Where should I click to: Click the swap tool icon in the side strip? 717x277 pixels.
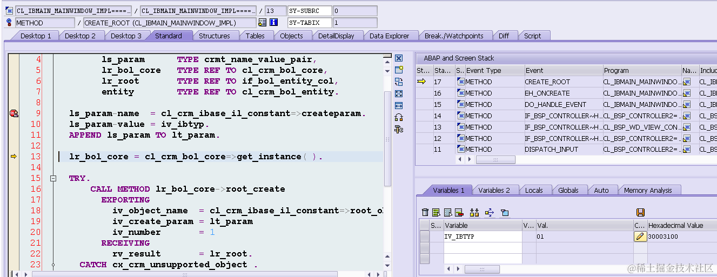pos(399,82)
